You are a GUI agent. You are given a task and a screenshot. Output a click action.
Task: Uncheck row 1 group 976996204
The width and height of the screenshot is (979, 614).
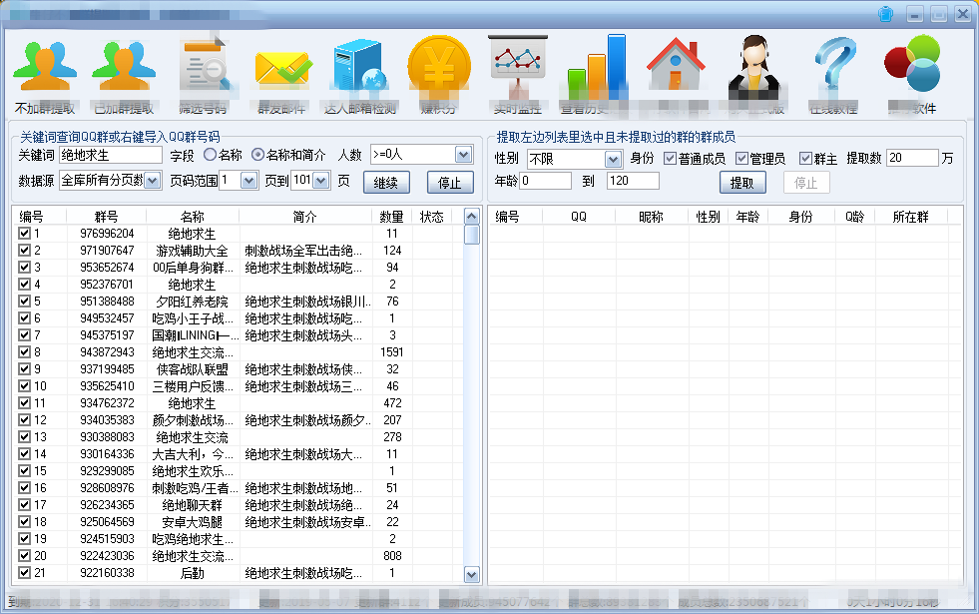tap(24, 233)
